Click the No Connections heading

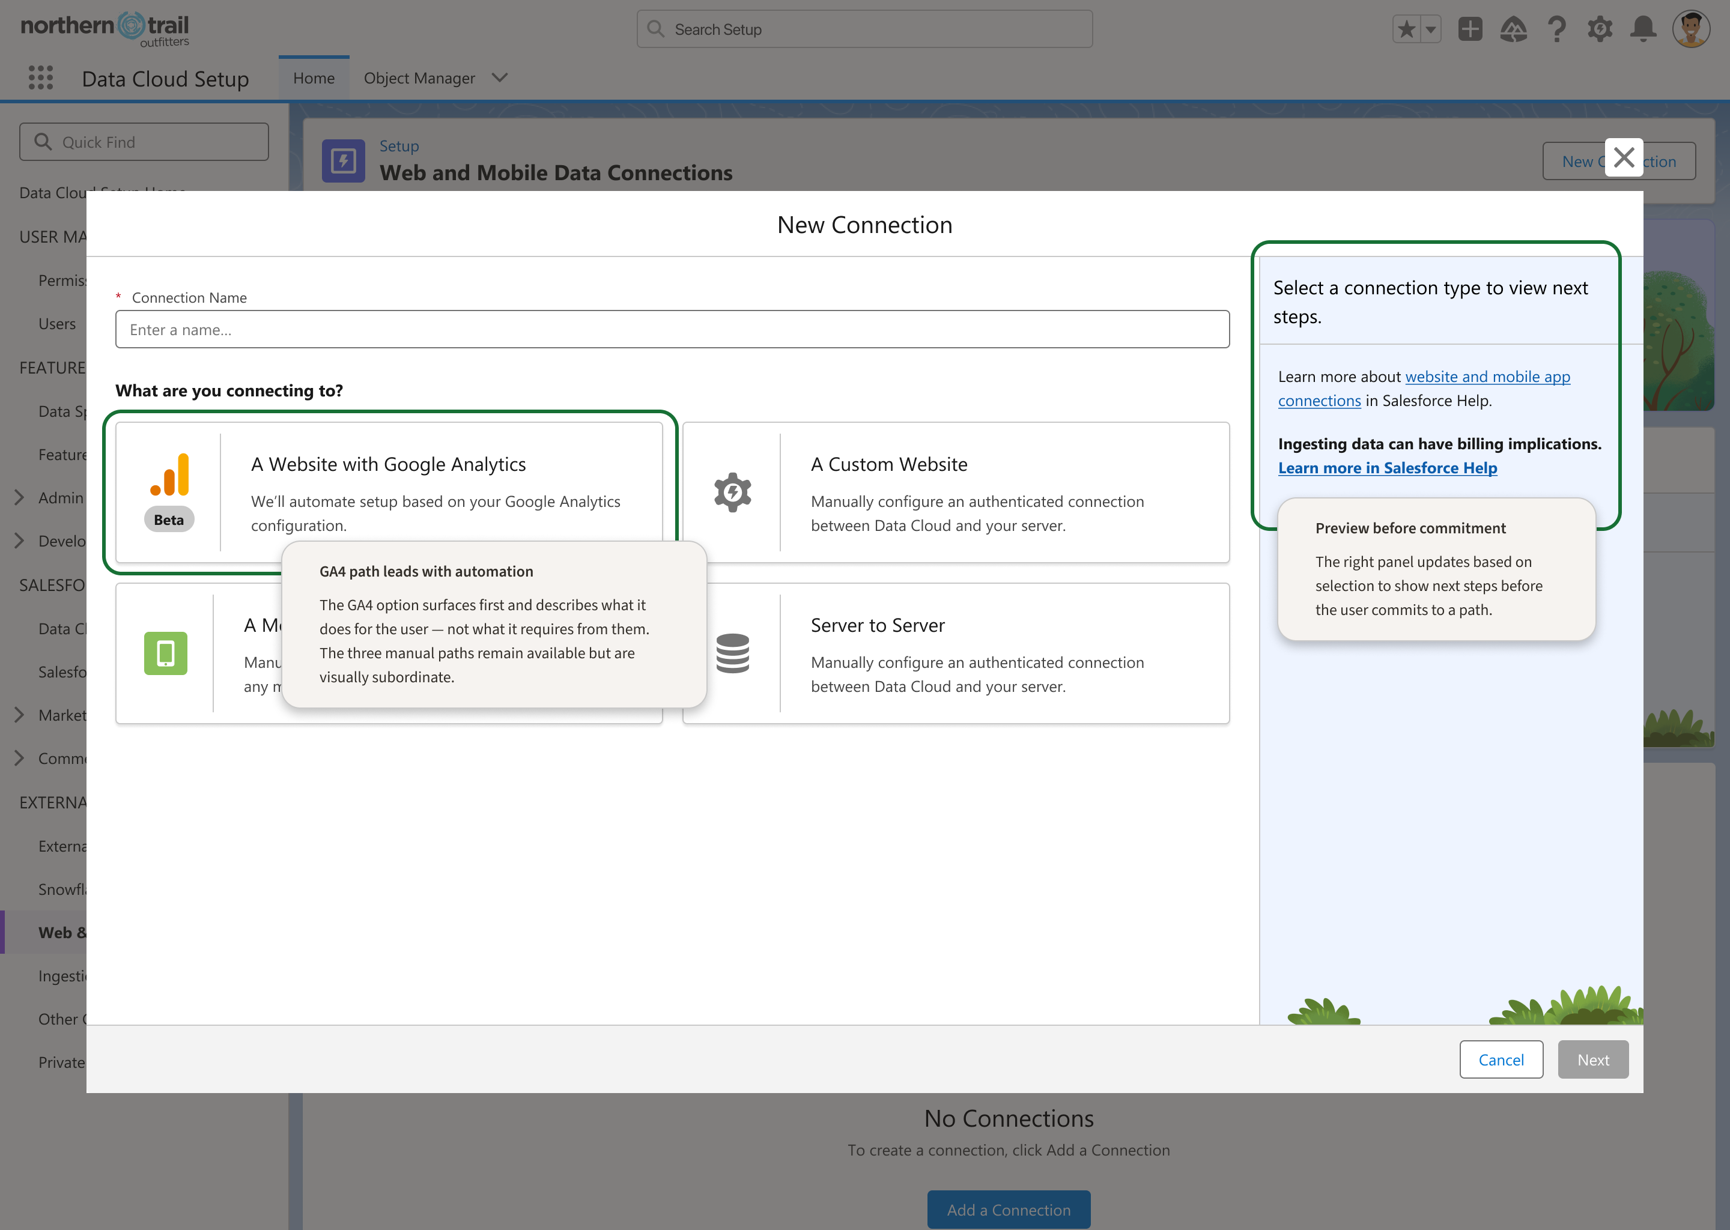pyautogui.click(x=1009, y=1119)
